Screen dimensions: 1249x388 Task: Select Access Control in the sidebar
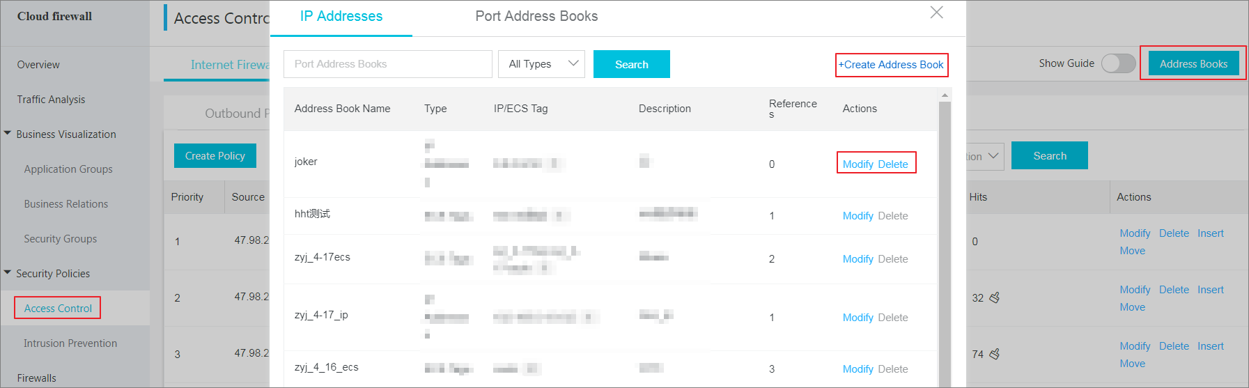click(58, 308)
